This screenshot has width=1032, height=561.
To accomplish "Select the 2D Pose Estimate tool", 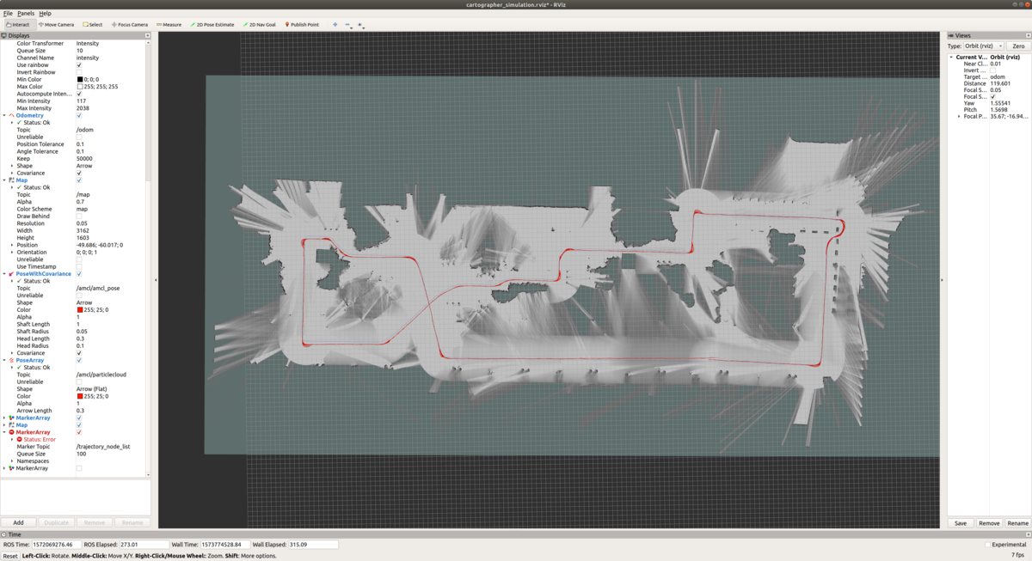I will tap(212, 25).
